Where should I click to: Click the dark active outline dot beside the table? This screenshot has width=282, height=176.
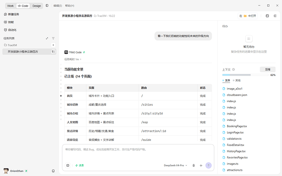pyautogui.click(x=61, y=96)
